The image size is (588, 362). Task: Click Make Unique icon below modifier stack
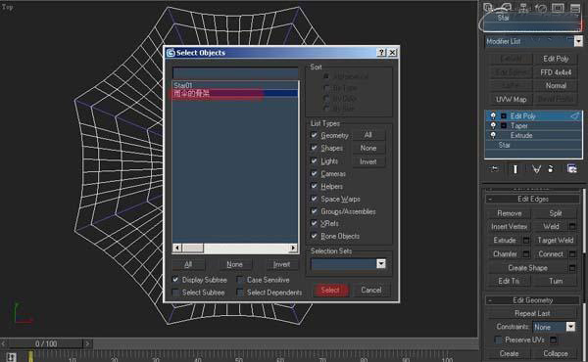coord(537,169)
